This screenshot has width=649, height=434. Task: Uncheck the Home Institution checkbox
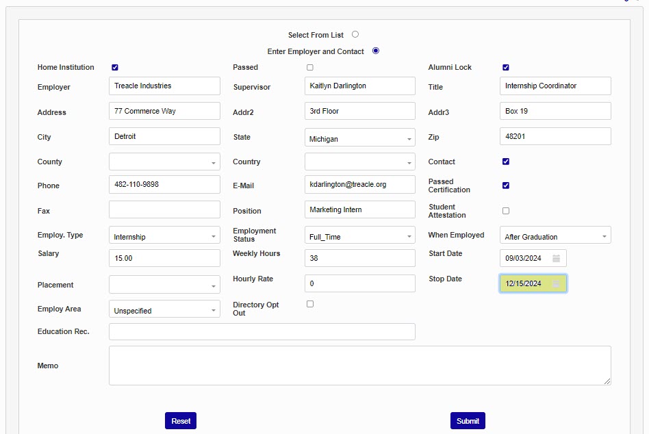(x=115, y=68)
